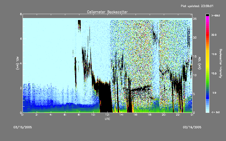The height and width of the screenshot is (141, 226).
Task: Click the "20:" hour tick on time axis
Action: pyautogui.click(x=164, y=115)
